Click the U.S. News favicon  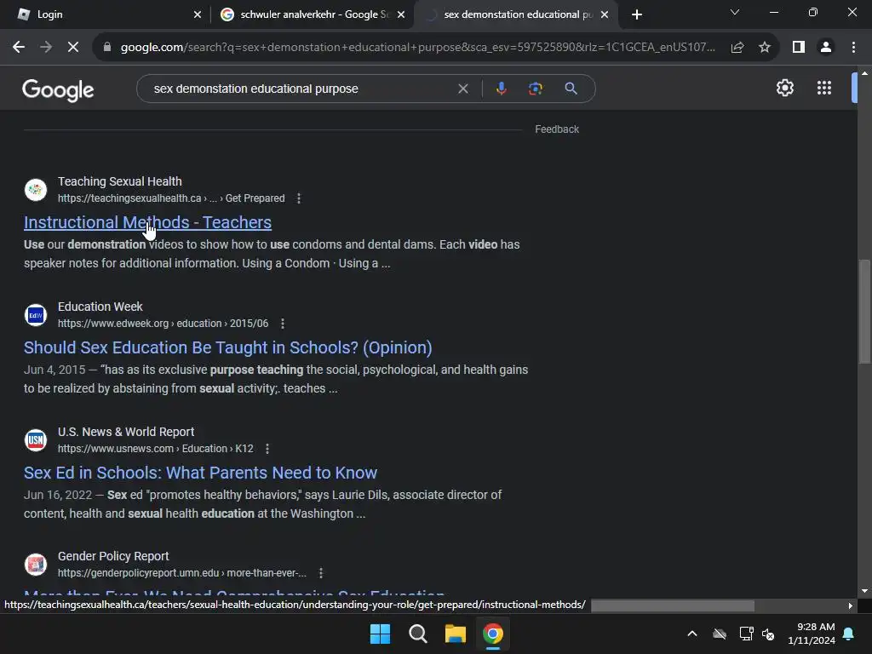pos(36,440)
